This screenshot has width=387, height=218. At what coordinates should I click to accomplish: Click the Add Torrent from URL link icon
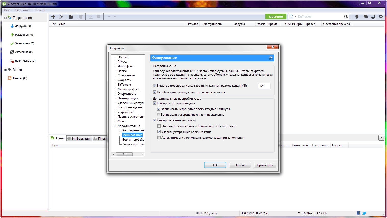pos(61,17)
